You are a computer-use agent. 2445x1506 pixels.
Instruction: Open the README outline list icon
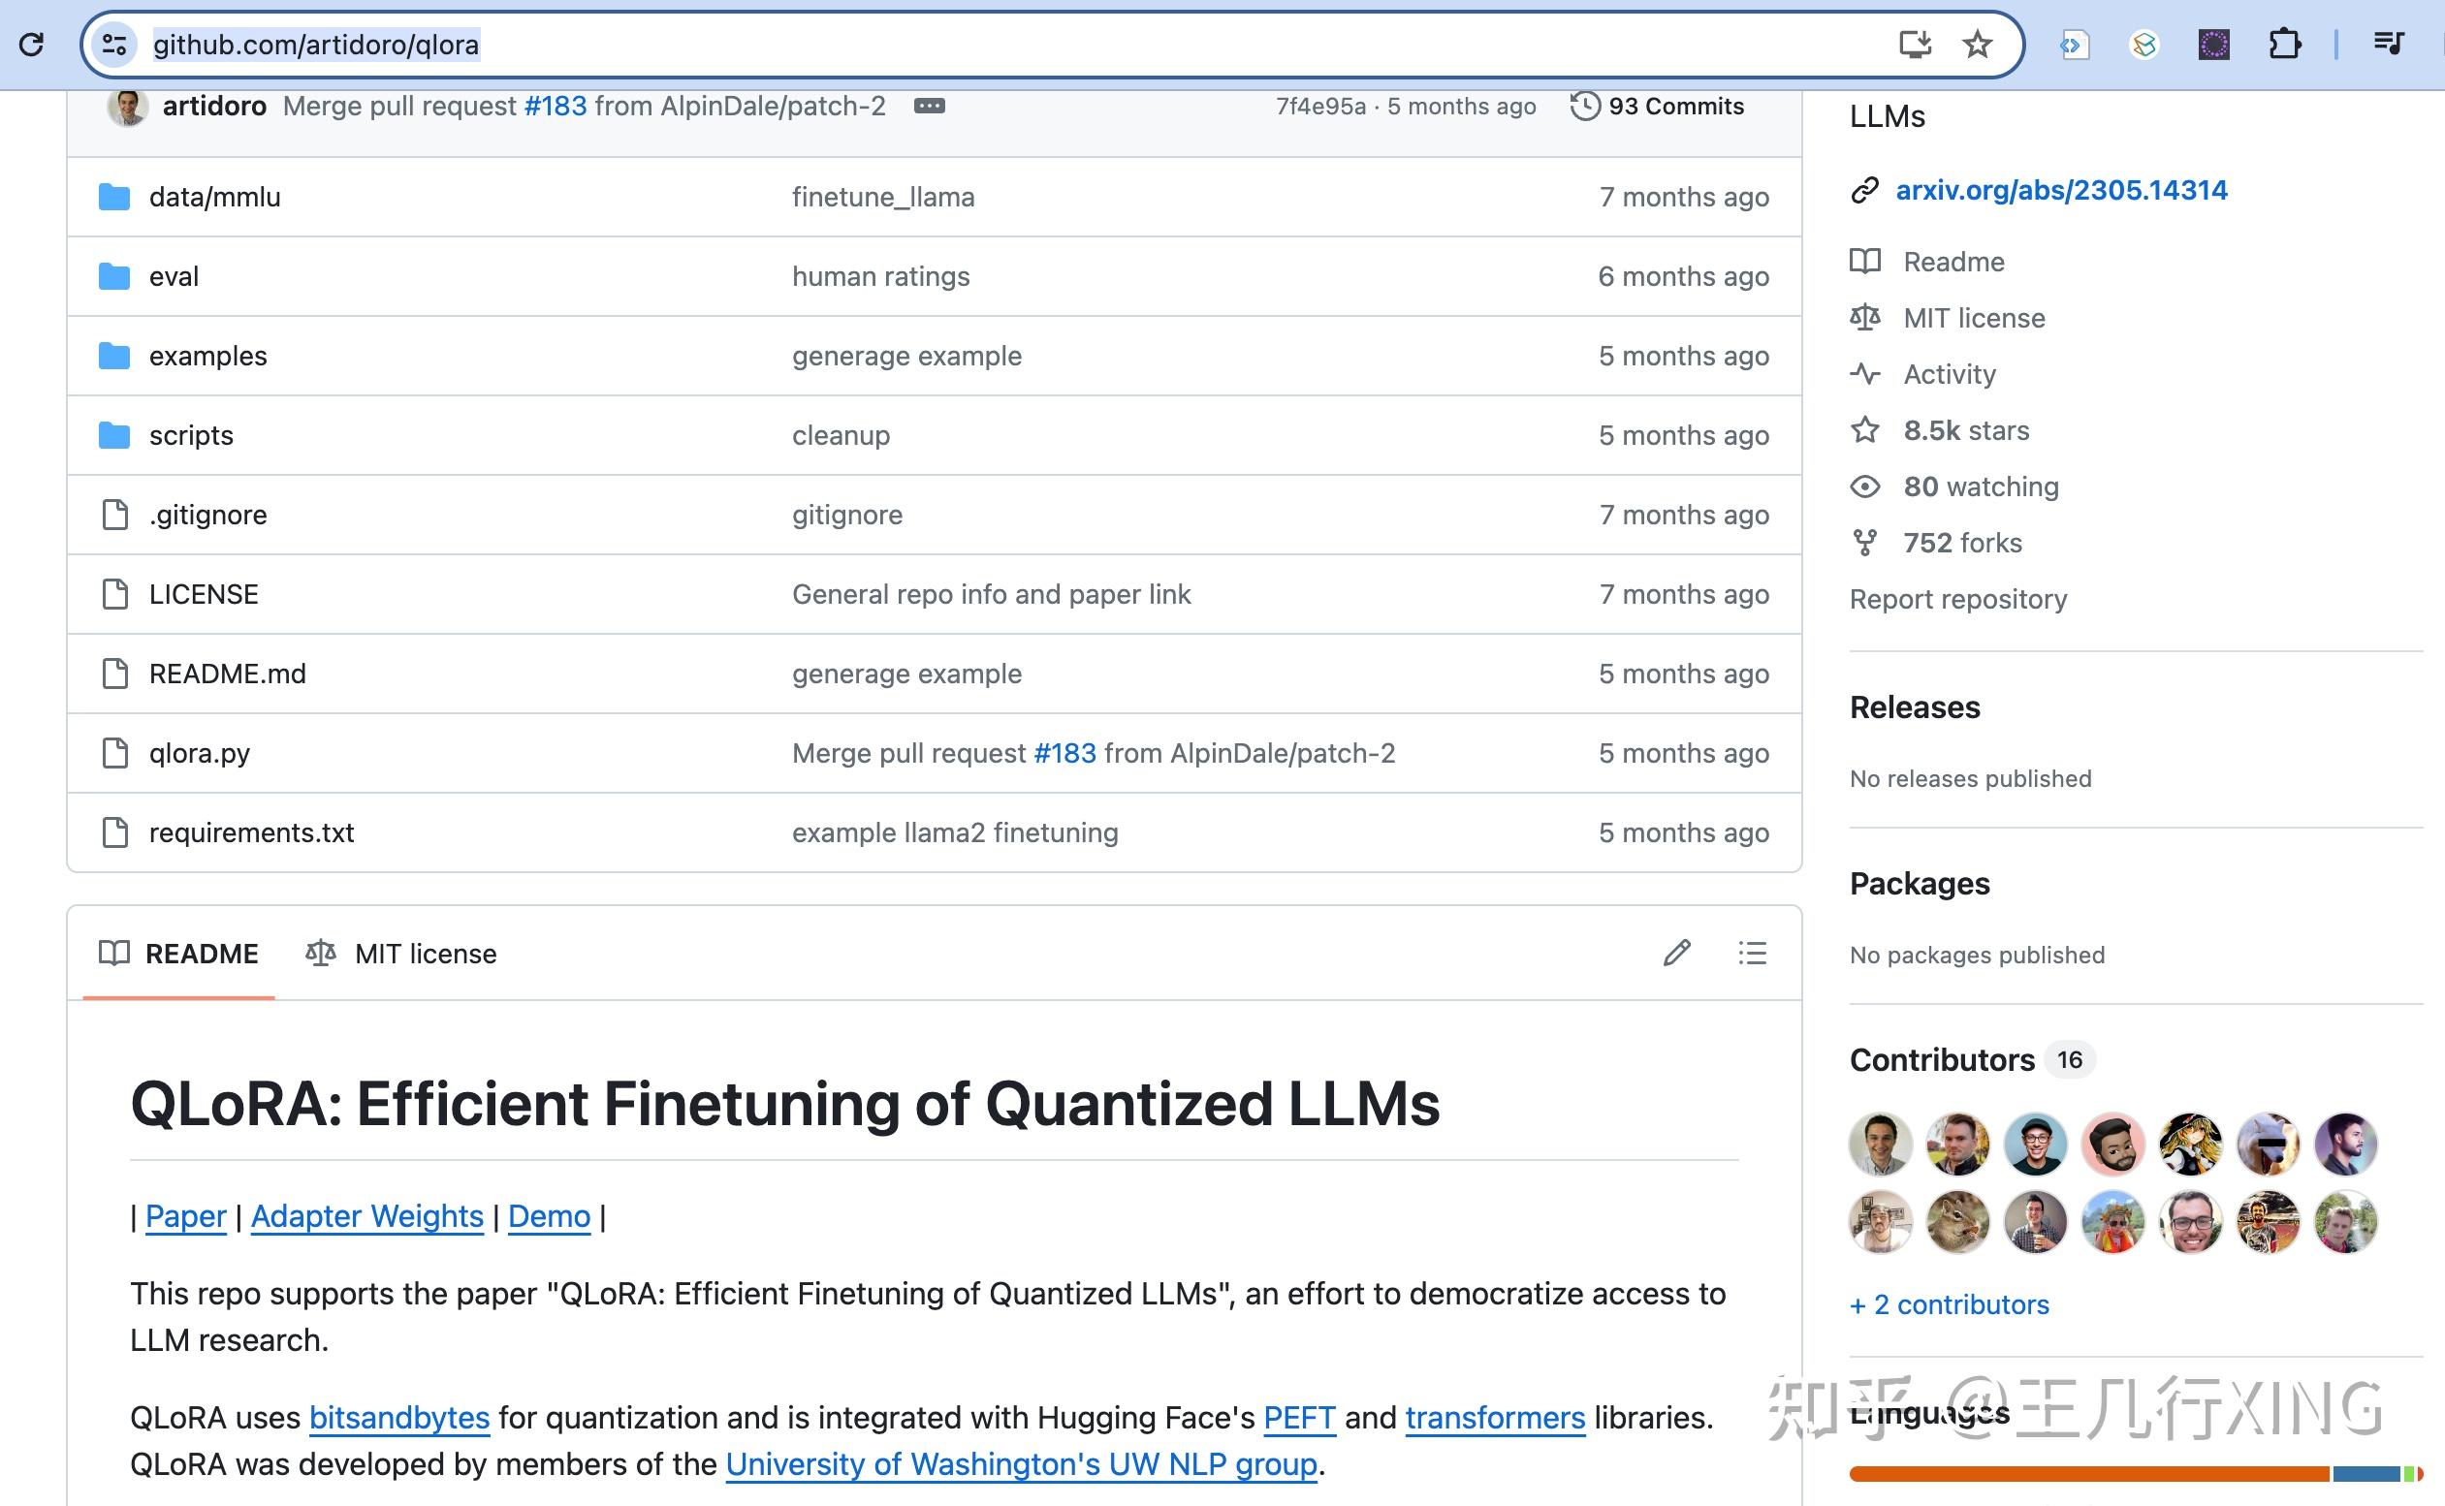click(1752, 954)
